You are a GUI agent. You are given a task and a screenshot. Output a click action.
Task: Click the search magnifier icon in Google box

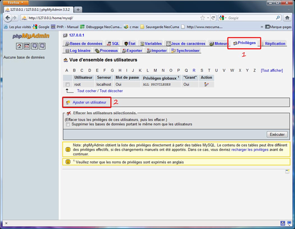coord(278,18)
